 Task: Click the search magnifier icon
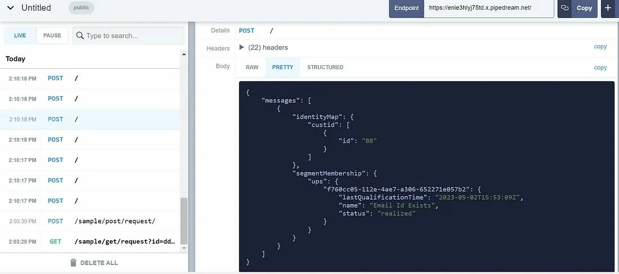[80, 35]
